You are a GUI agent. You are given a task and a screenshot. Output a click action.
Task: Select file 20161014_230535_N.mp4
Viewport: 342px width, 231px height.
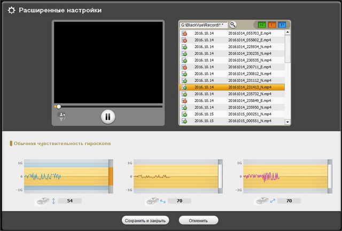tap(232, 60)
